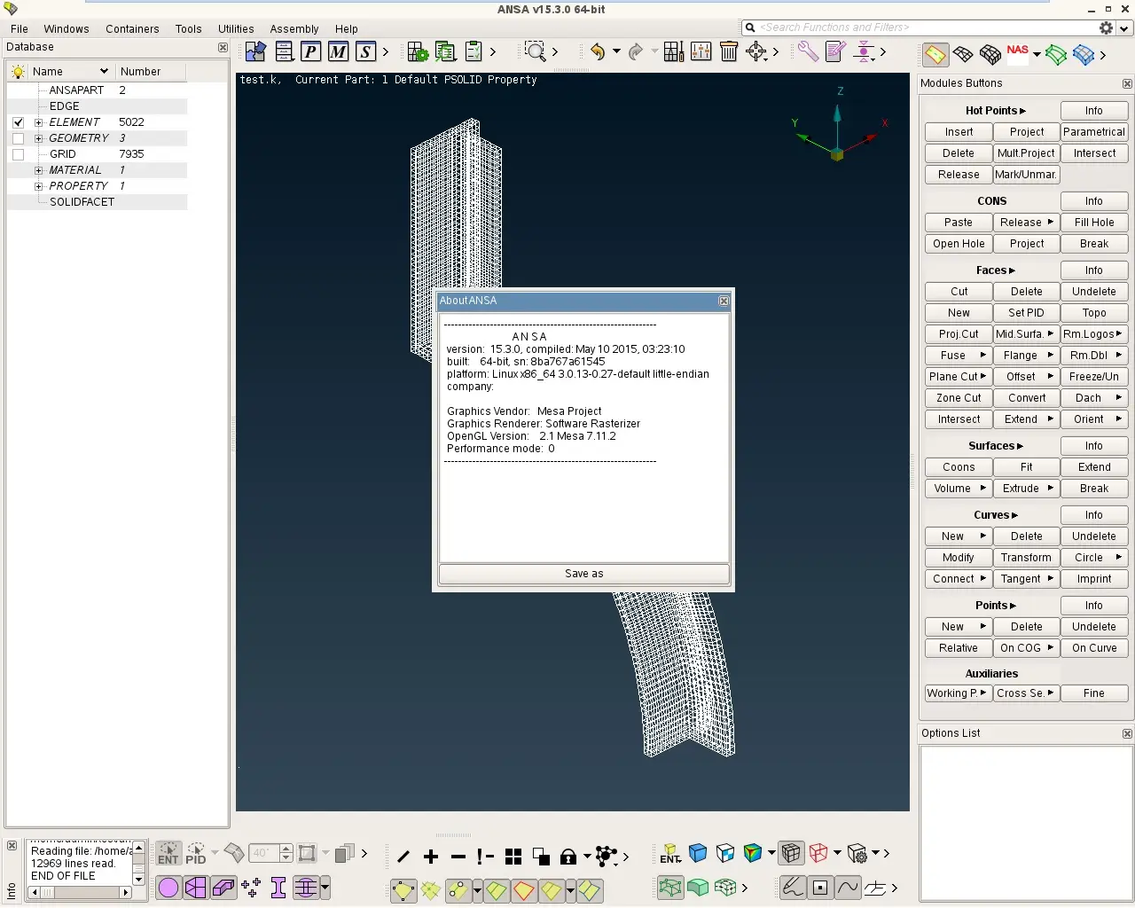The height and width of the screenshot is (908, 1135).
Task: Open the undo history dropdown arrow
Action: pyautogui.click(x=616, y=52)
